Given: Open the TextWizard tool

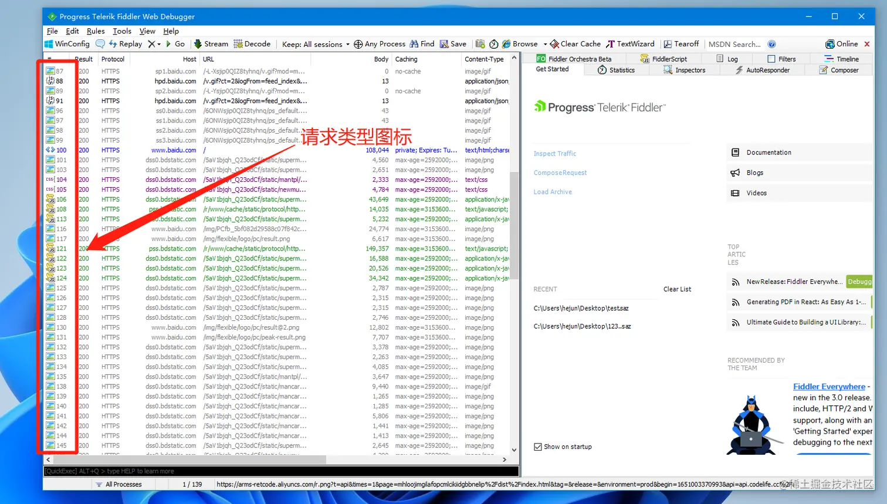Looking at the screenshot, I should [630, 44].
